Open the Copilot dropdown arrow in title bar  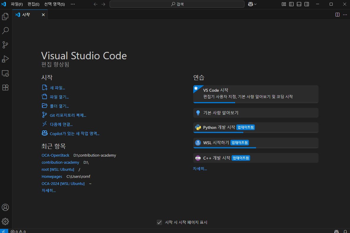pyautogui.click(x=255, y=4)
